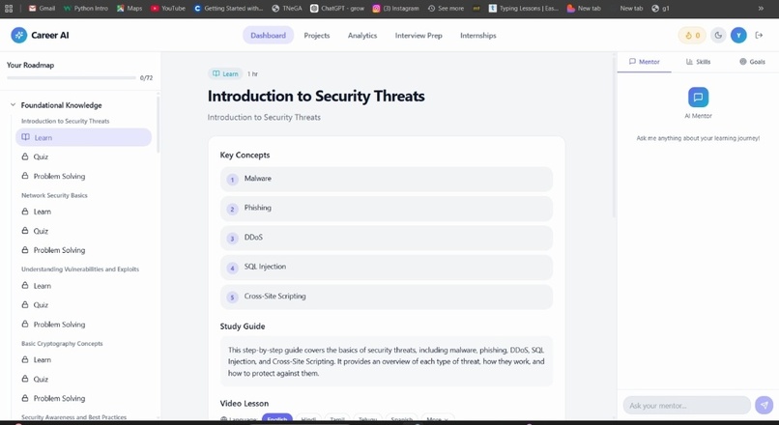
Task: Open the user avatar Y profile
Action: click(x=738, y=35)
